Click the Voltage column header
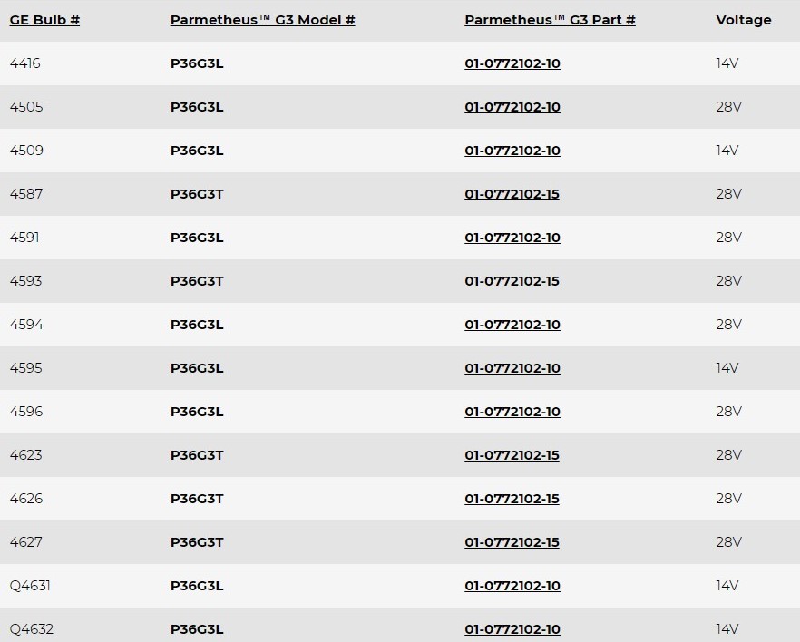Image resolution: width=800 pixels, height=642 pixels. point(743,20)
